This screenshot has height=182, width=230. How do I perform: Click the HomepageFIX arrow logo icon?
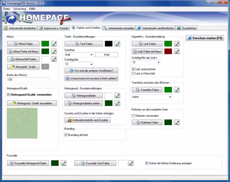(11, 18)
